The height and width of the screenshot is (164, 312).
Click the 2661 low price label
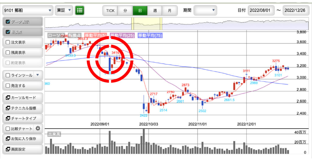pos(180,101)
